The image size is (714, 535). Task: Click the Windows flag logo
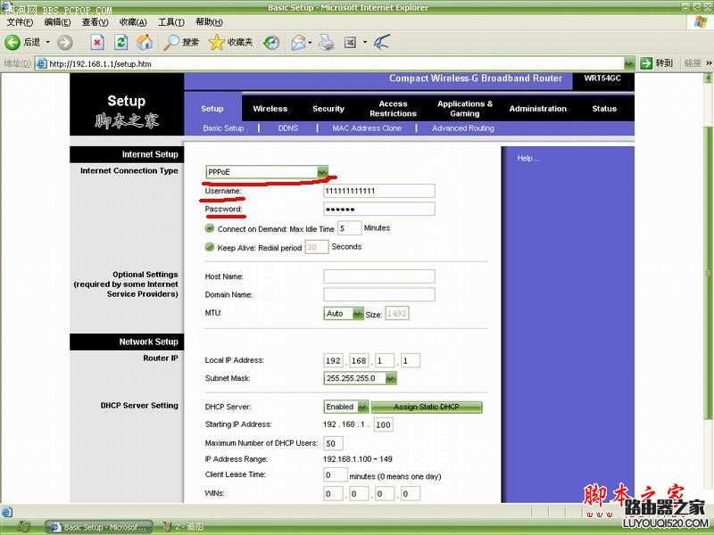tap(701, 21)
